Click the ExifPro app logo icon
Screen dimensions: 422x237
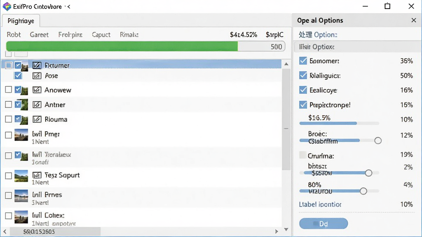point(7,6)
